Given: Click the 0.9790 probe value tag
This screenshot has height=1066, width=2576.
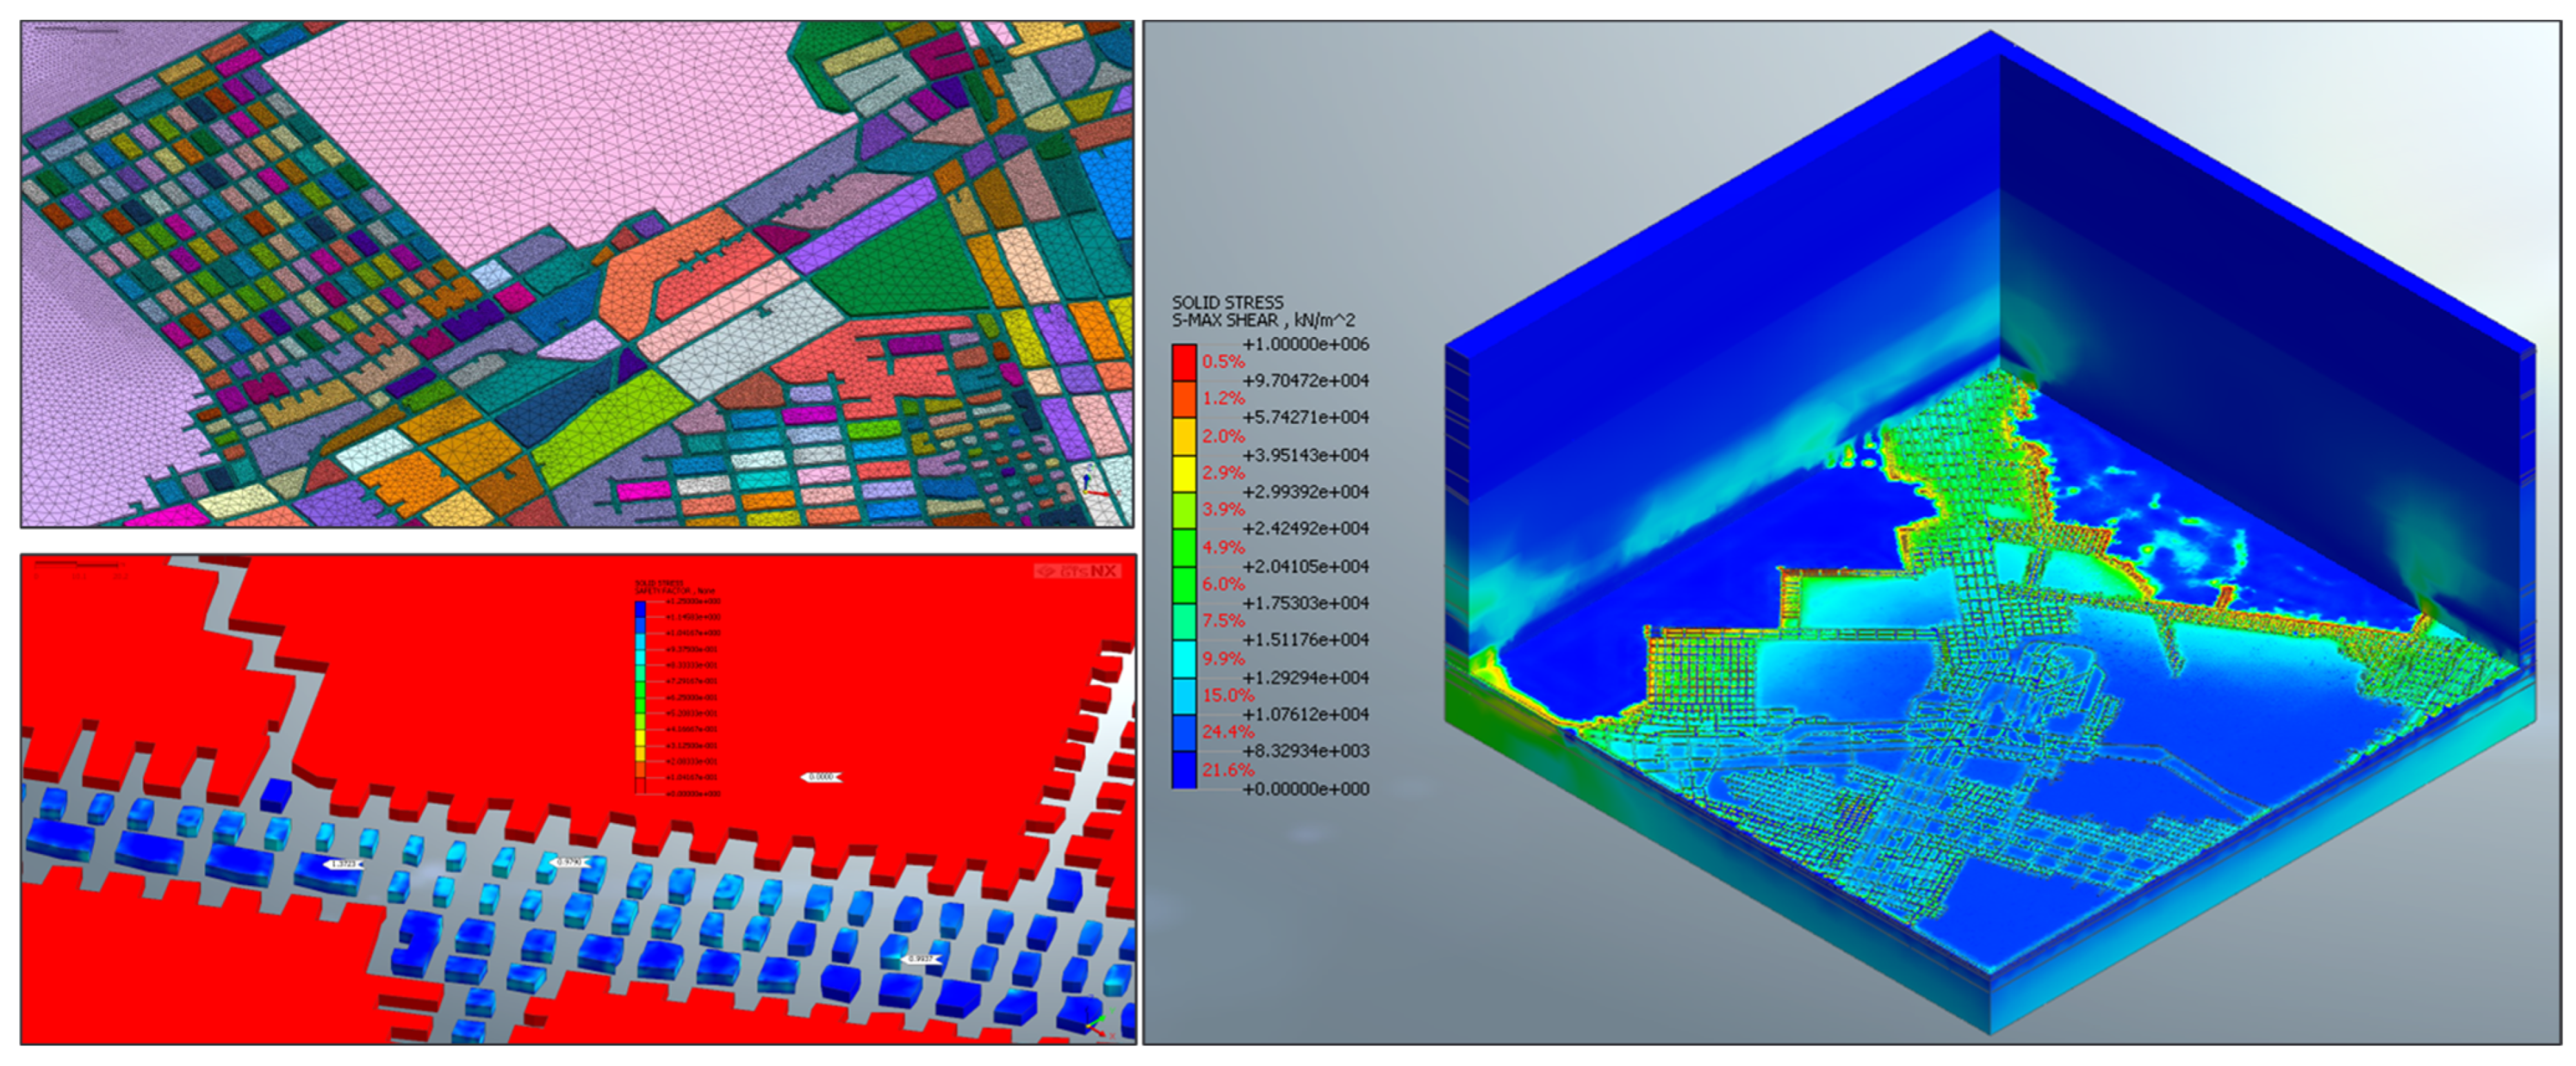Looking at the screenshot, I should pyautogui.click(x=569, y=862).
